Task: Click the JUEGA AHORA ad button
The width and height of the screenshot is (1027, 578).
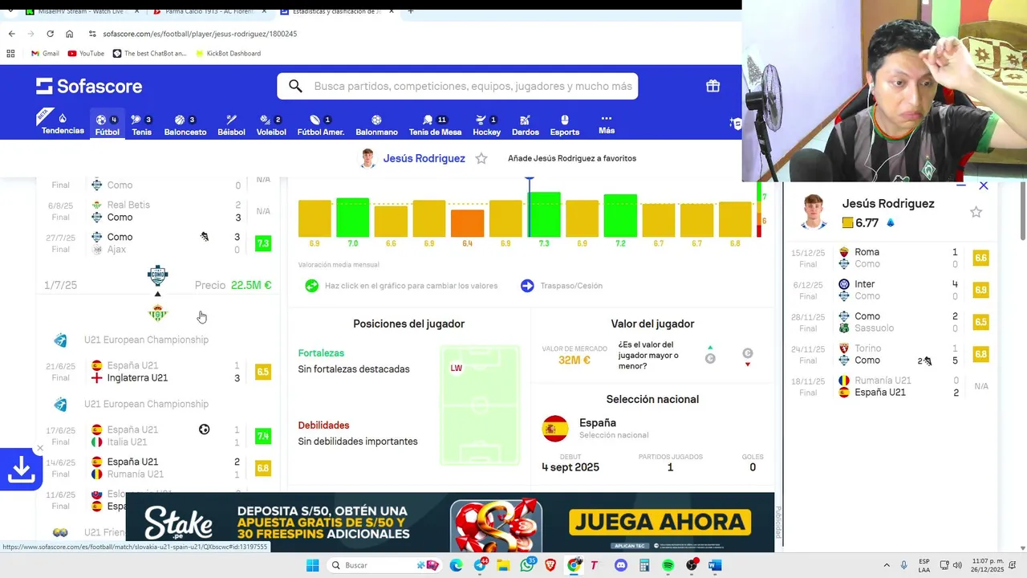Action: point(660,523)
